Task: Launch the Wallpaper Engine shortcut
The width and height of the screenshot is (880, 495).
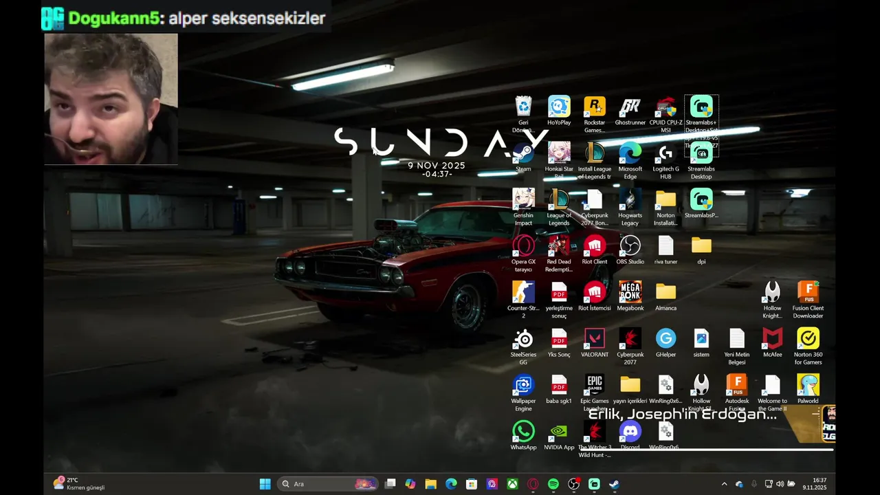Action: click(523, 393)
